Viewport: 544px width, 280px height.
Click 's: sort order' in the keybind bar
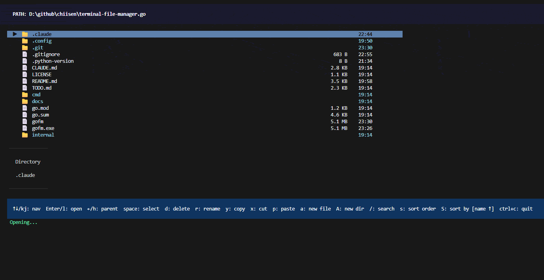click(x=418, y=209)
